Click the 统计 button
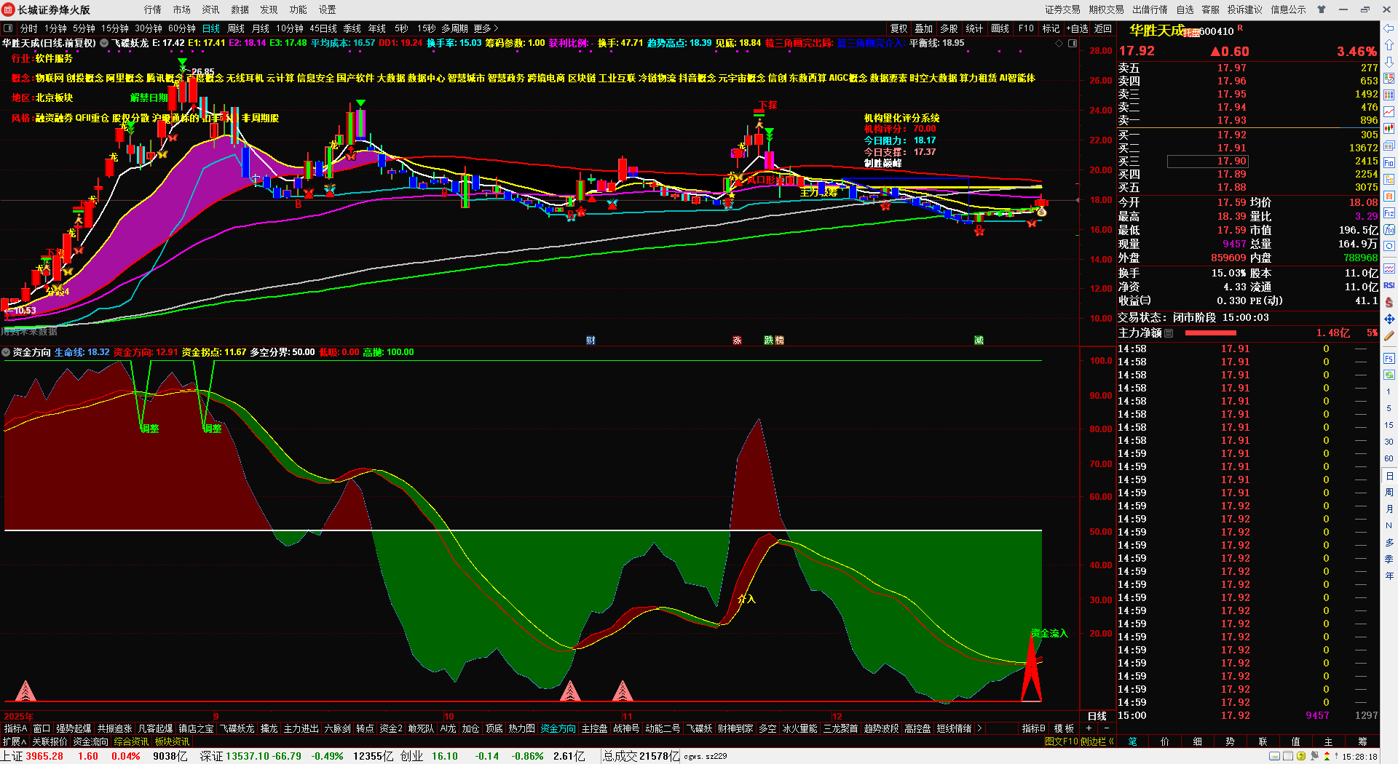The image size is (1398, 764). tap(974, 28)
